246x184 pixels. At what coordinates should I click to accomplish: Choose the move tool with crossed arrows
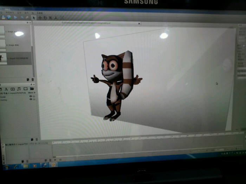(x=40, y=17)
